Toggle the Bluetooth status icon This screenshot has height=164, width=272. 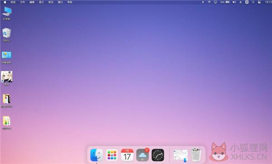pyautogui.click(x=203, y=2)
